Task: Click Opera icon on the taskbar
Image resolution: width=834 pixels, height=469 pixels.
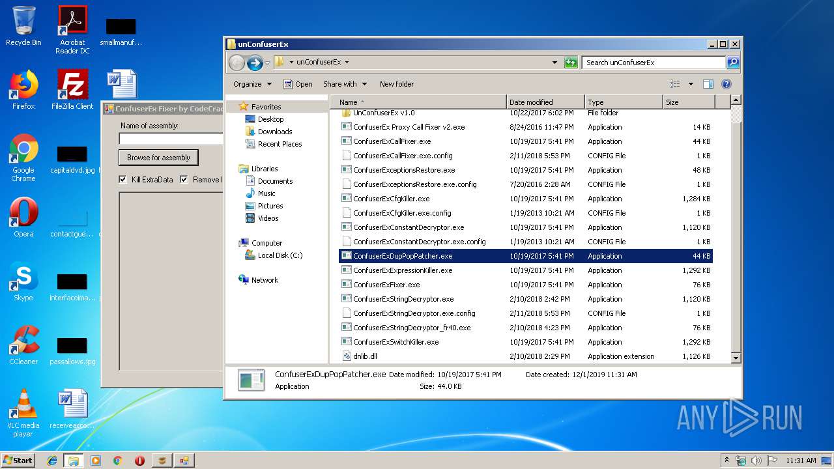Action: 139,461
